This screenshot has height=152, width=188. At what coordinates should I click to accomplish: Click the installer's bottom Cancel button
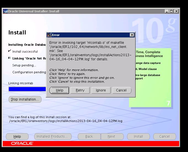click(165, 136)
